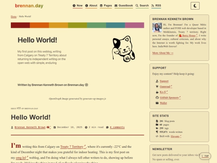The height and width of the screenshot is (163, 217).
Task: Open the Ko-fi link
Action: [x=164, y=92]
